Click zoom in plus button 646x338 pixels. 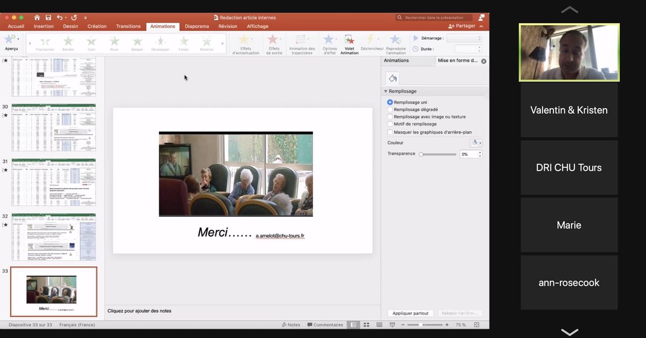(x=448, y=325)
